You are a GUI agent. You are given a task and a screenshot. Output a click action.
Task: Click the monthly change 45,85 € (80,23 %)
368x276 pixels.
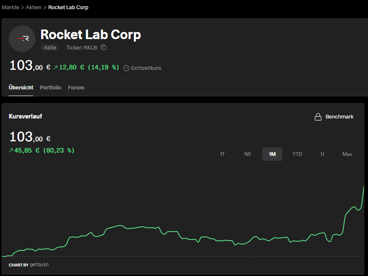42,150
